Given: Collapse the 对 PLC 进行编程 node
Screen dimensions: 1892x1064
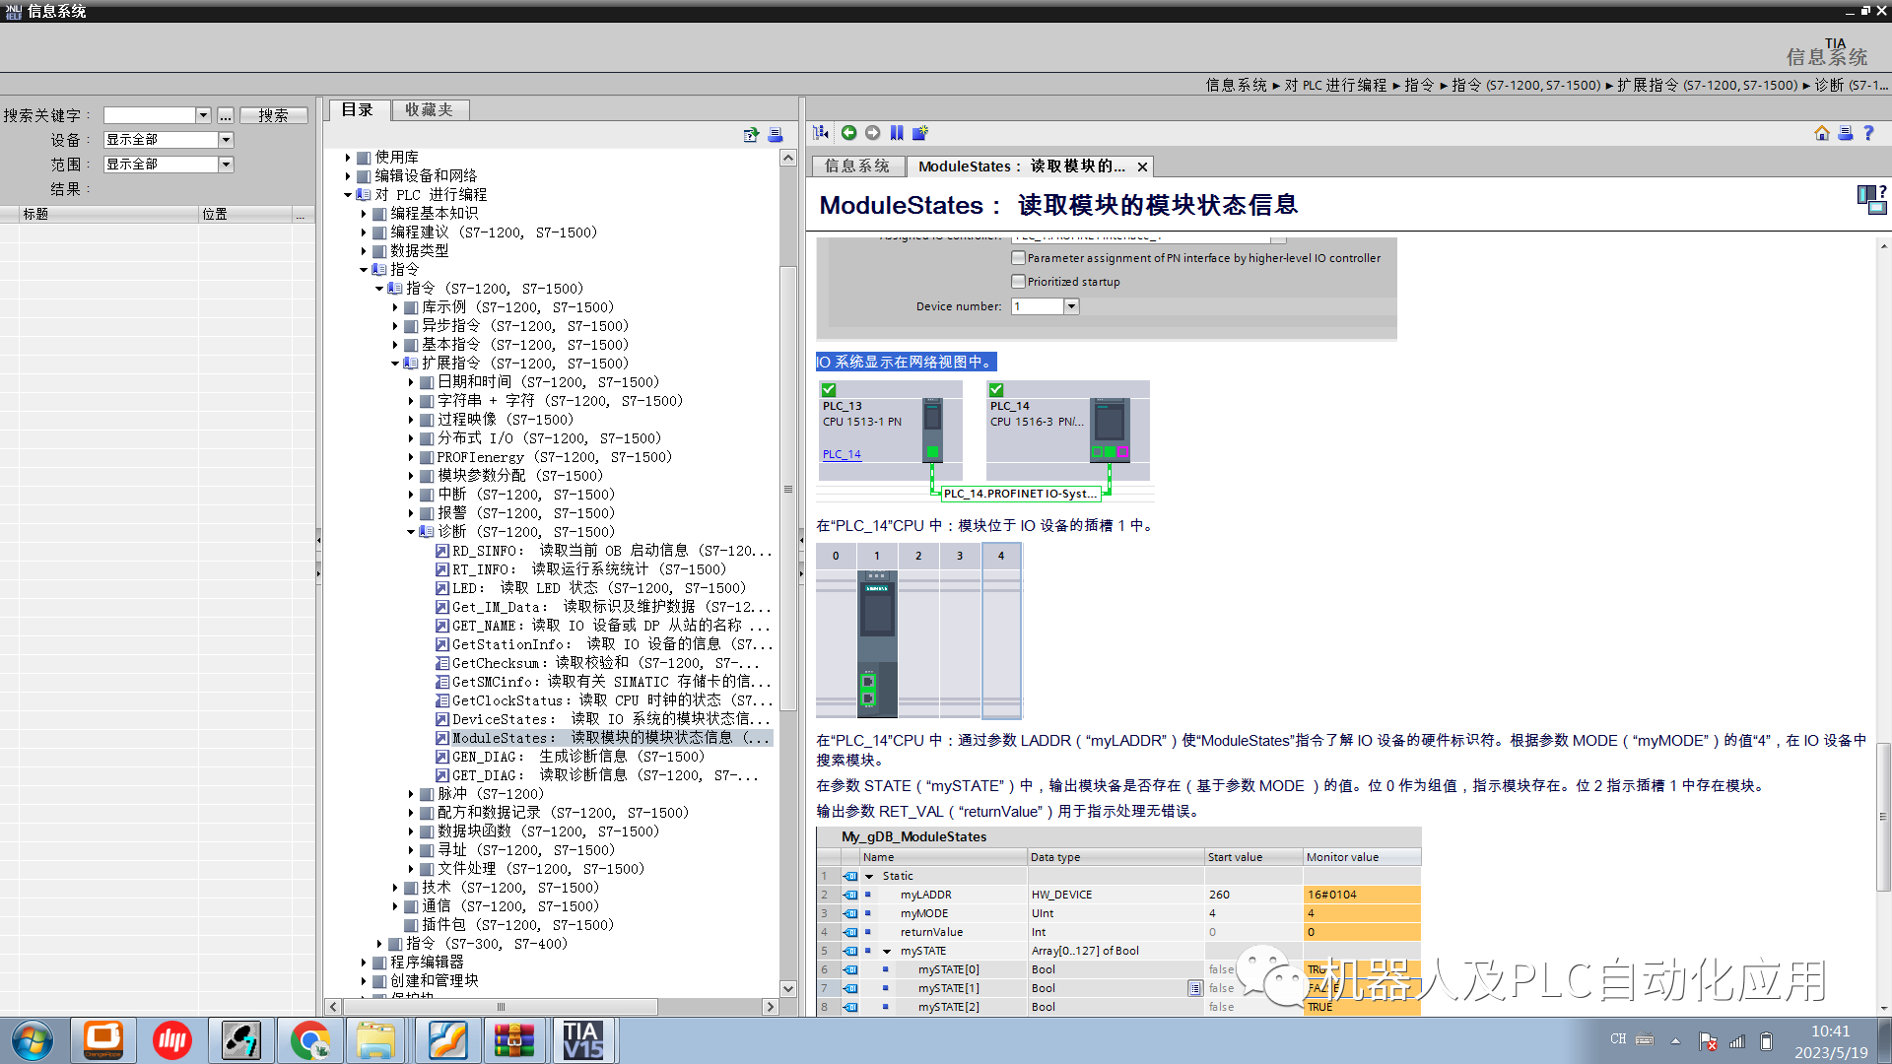Looking at the screenshot, I should point(348,195).
